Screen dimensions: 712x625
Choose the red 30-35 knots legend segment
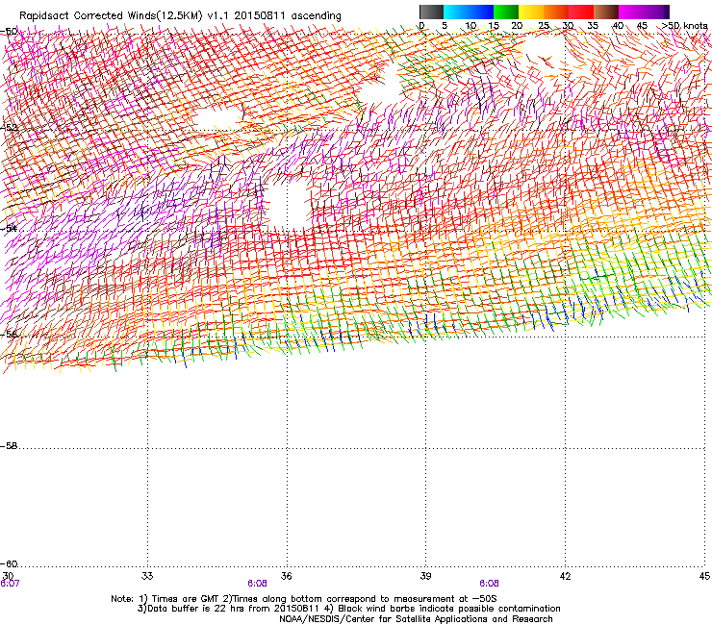click(x=581, y=12)
